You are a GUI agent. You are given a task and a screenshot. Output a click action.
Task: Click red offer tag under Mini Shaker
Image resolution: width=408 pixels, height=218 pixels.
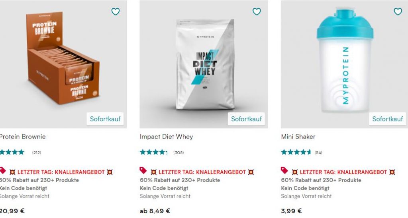point(284,170)
